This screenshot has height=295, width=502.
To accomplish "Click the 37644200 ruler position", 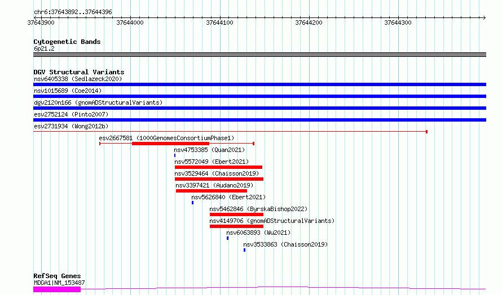I will [309, 23].
